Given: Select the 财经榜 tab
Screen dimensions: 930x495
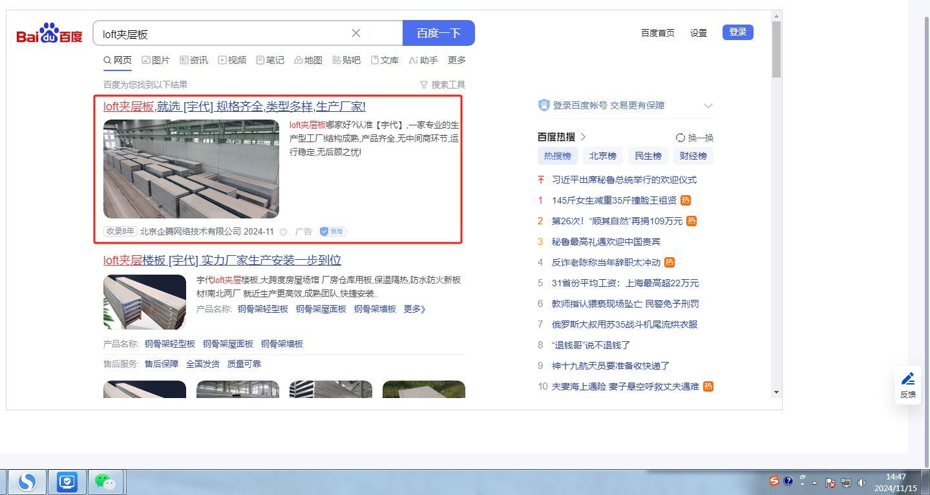Looking at the screenshot, I should pyautogui.click(x=693, y=156).
